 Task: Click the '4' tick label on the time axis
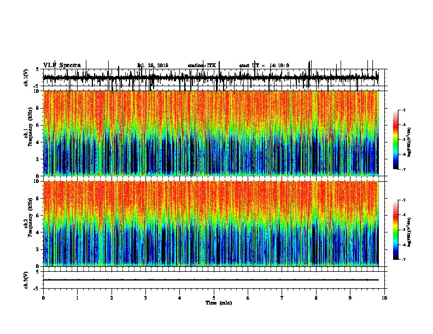(180, 298)
